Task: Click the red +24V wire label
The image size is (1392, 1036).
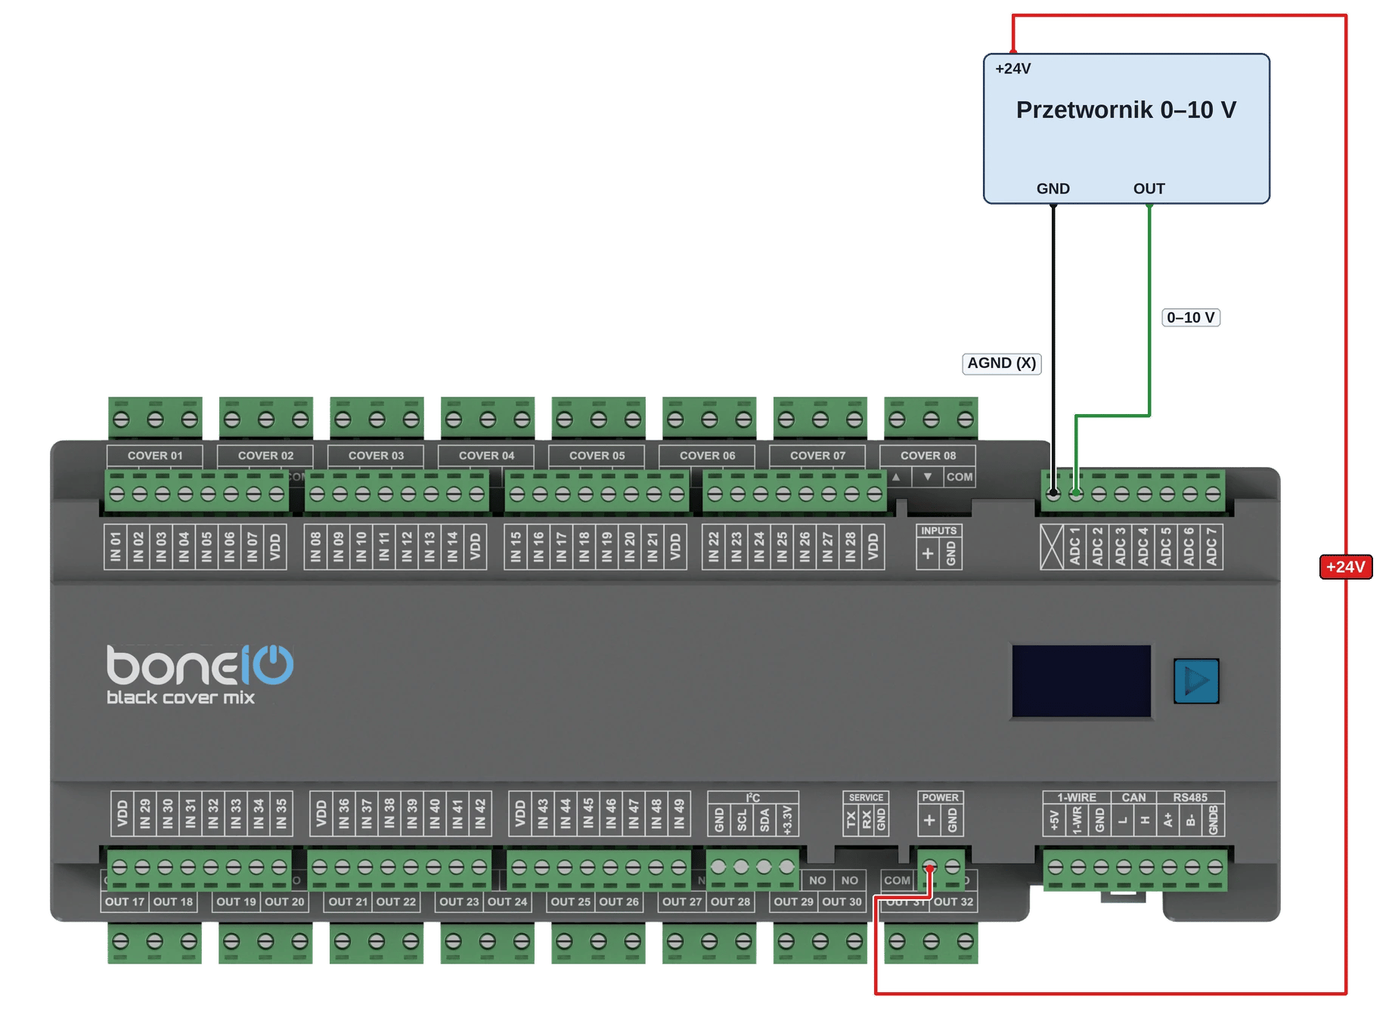Action: click(x=1346, y=567)
